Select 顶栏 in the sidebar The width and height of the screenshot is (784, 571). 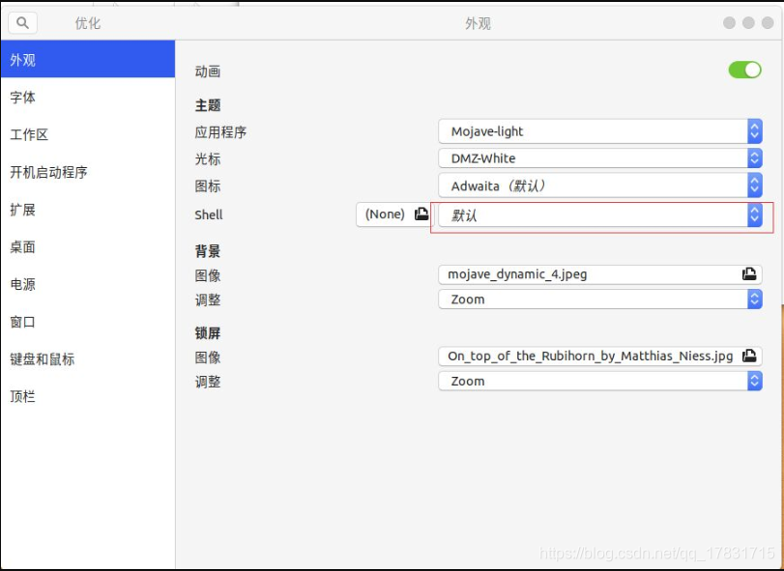click(88, 397)
